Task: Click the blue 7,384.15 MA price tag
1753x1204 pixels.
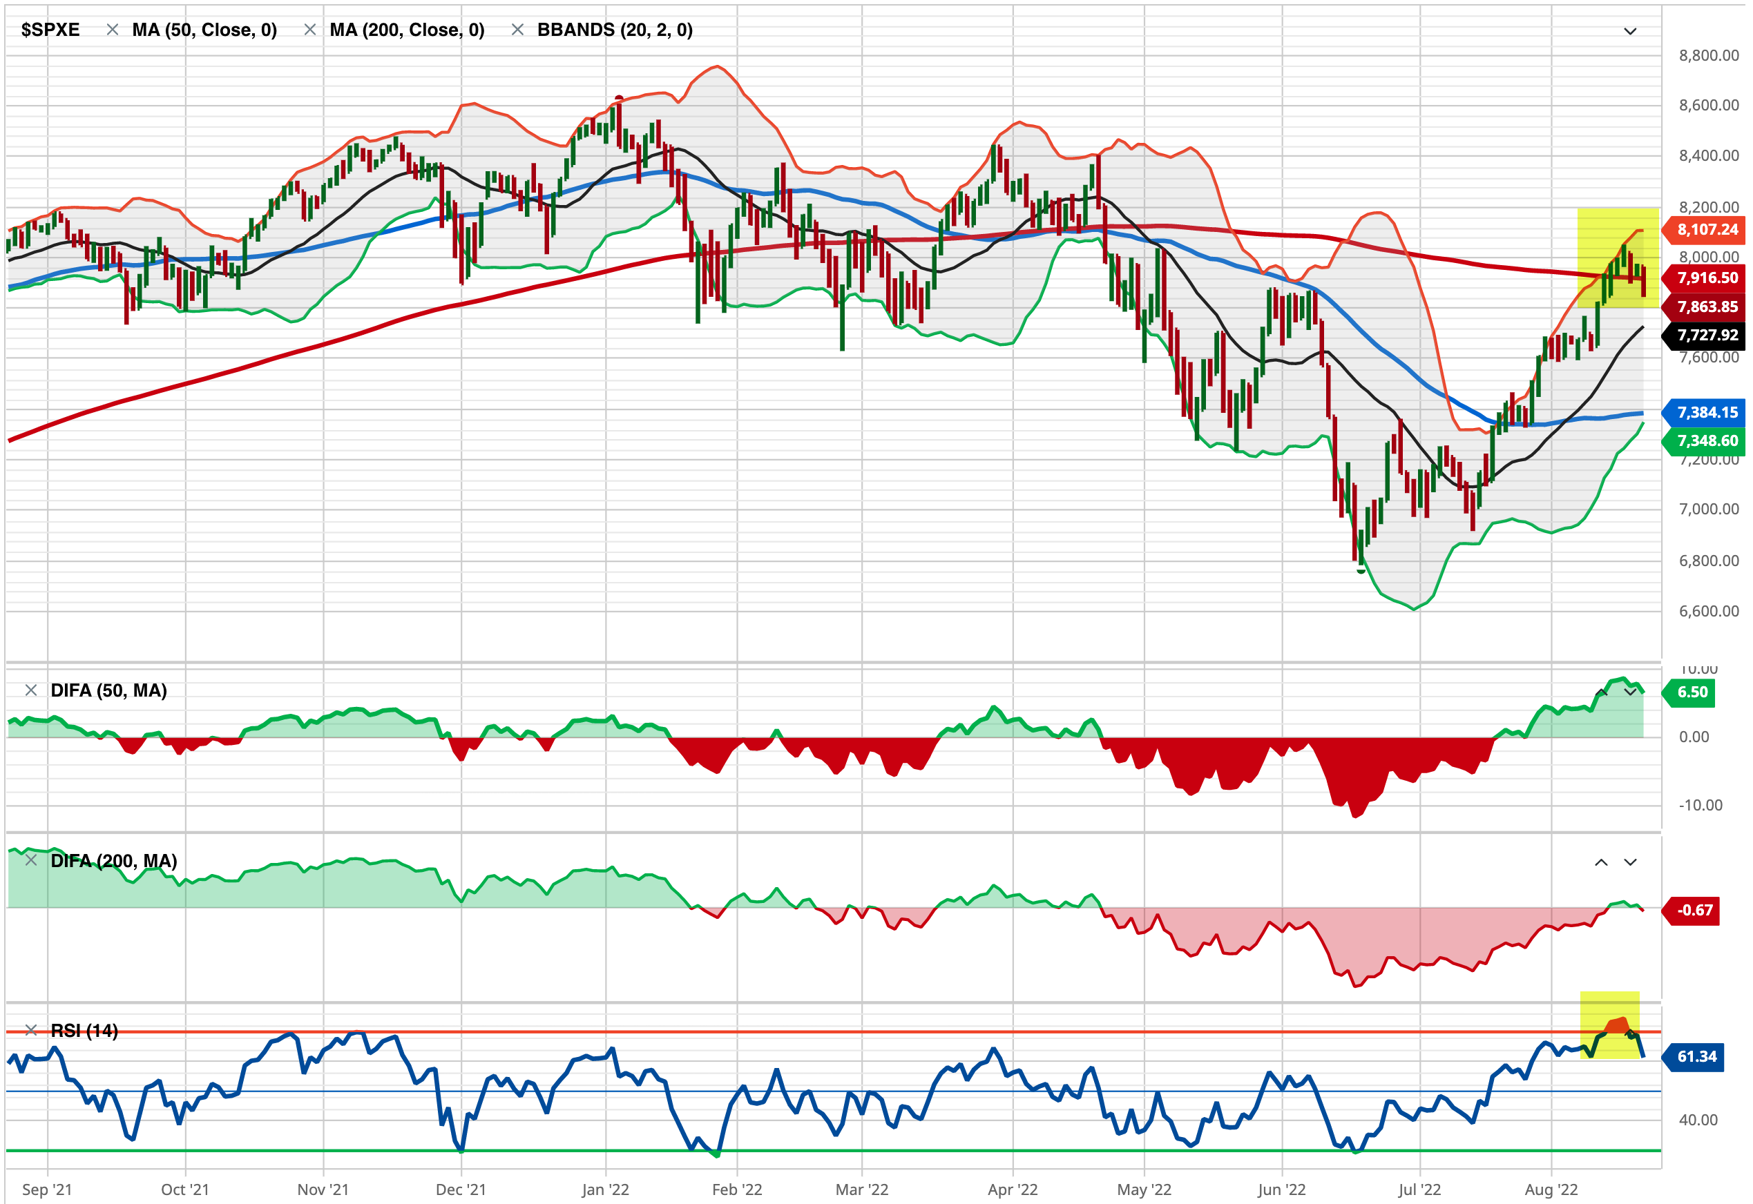Action: tap(1707, 413)
